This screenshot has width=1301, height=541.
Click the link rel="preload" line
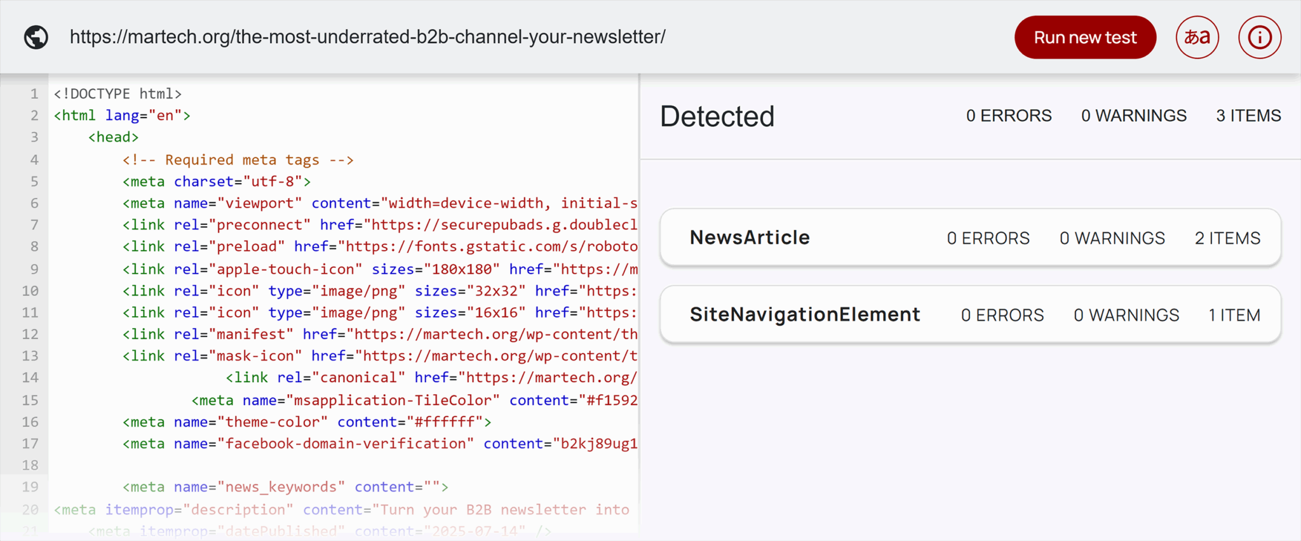tap(380, 246)
